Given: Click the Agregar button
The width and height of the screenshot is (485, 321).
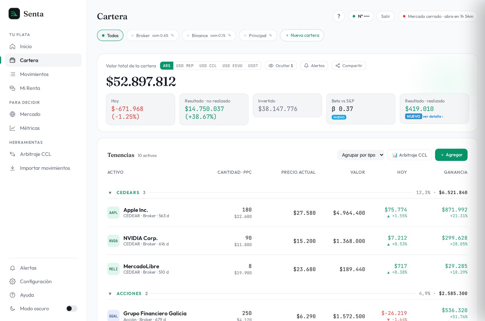Looking at the screenshot, I should pyautogui.click(x=451, y=155).
